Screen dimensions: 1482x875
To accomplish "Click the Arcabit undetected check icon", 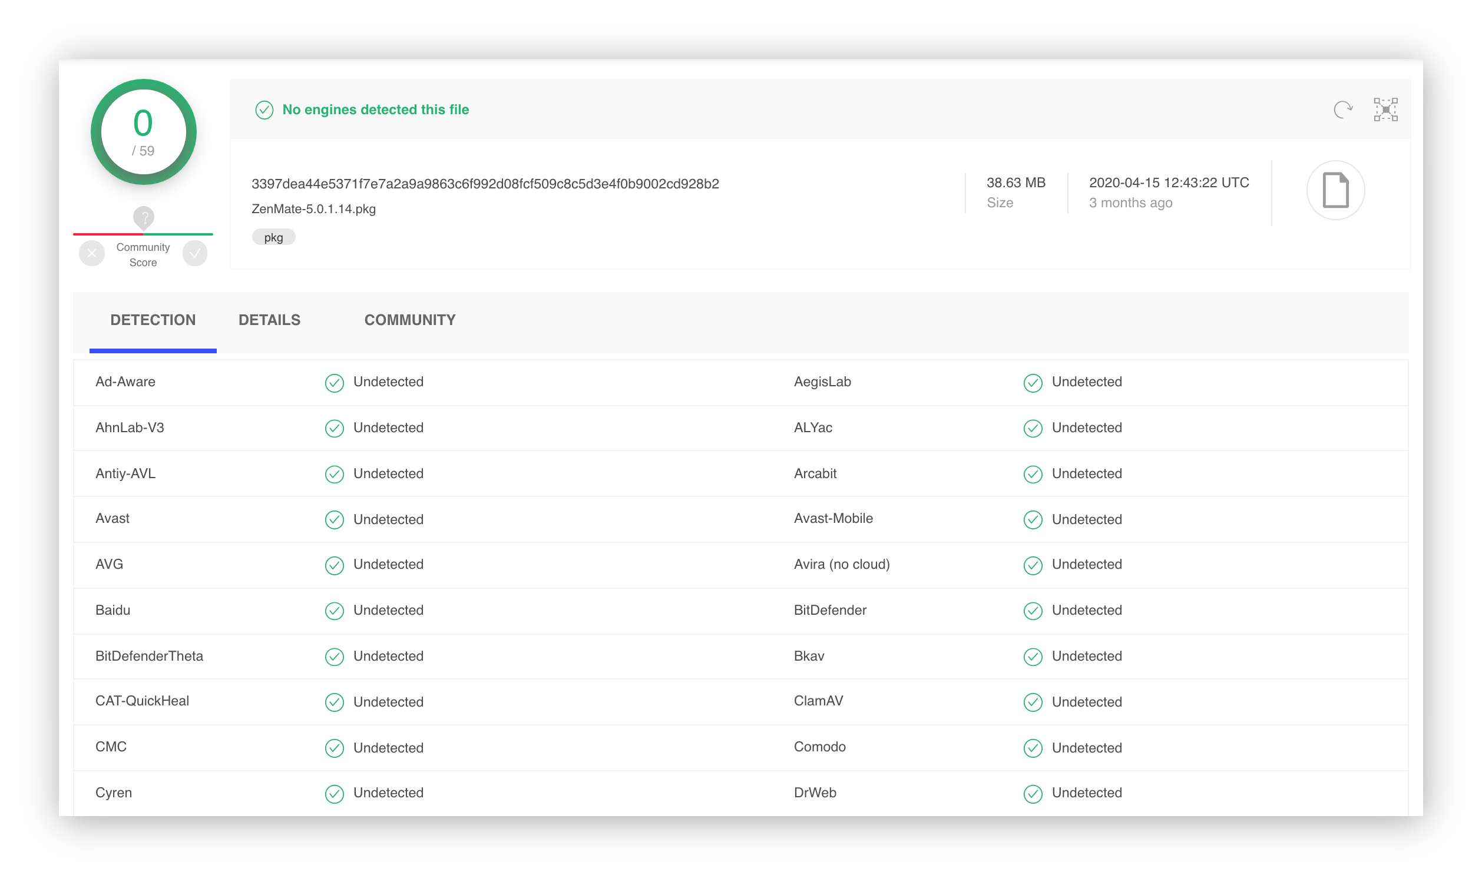I will [1033, 475].
